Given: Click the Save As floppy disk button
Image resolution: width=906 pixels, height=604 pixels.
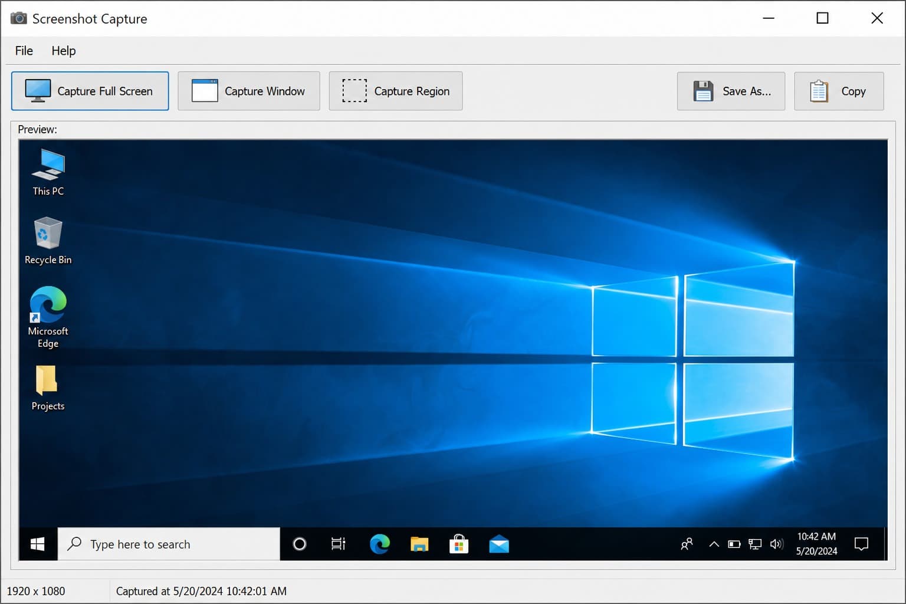Looking at the screenshot, I should (731, 91).
